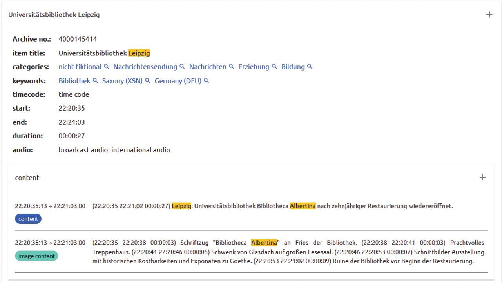Image resolution: width=502 pixels, height=283 pixels.
Task: Click highlighted Albertina in the wiedereröffnet sentence
Action: [303, 206]
